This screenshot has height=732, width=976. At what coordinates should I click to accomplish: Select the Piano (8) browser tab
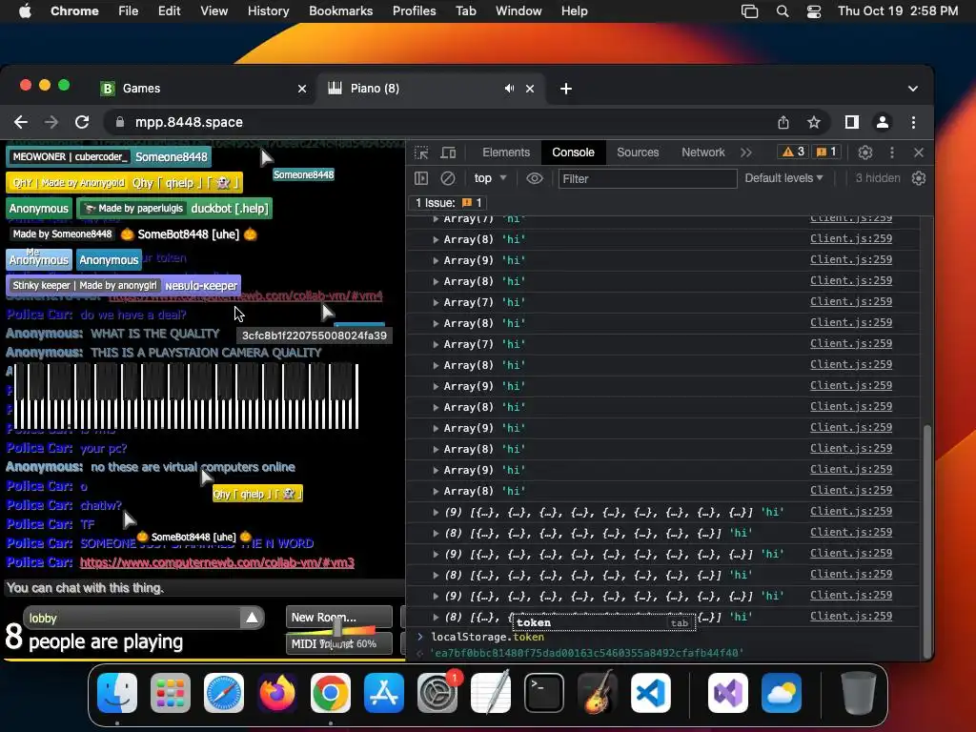[x=431, y=89]
